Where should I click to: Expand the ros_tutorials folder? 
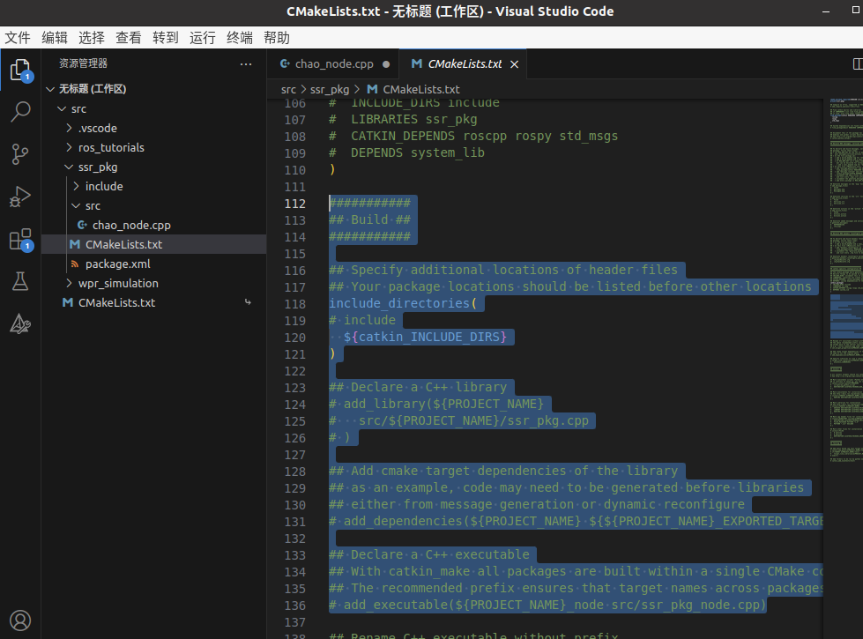tap(70, 147)
